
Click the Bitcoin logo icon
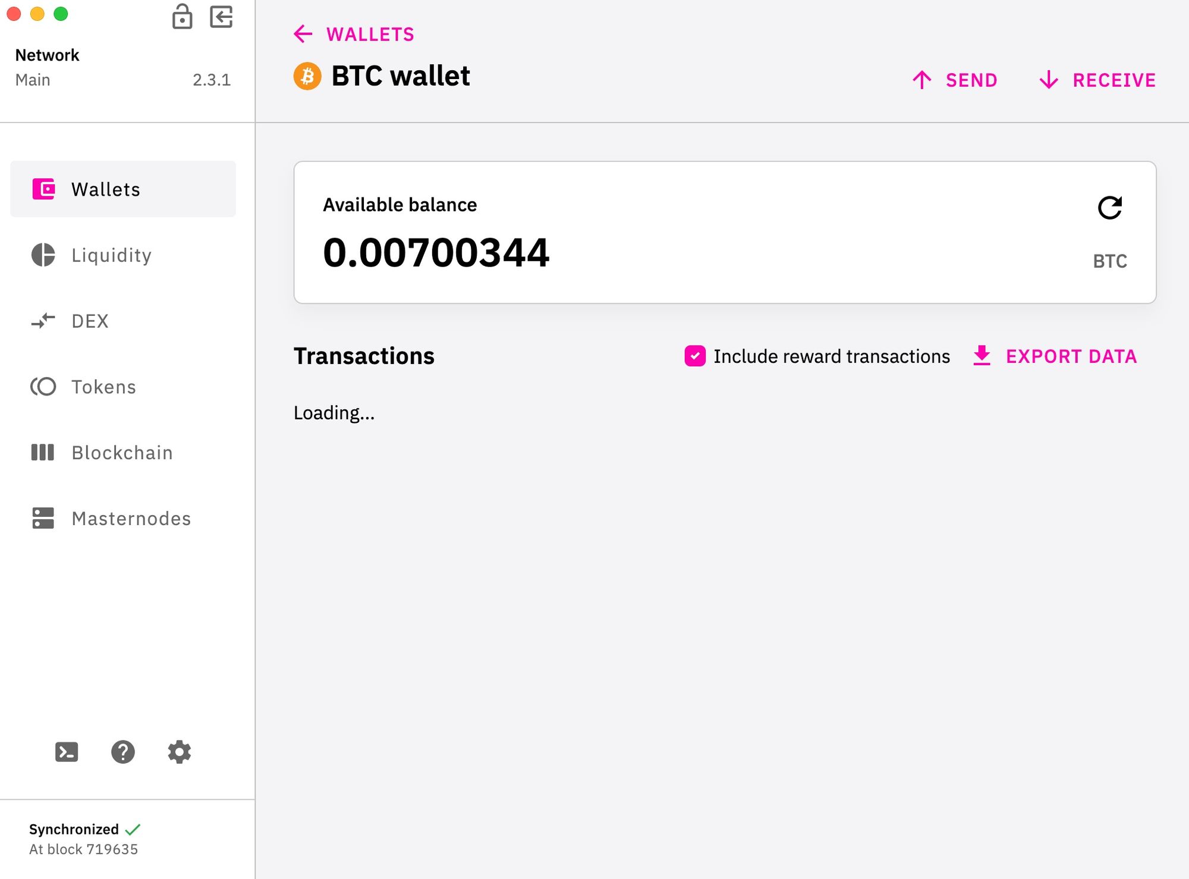(307, 76)
